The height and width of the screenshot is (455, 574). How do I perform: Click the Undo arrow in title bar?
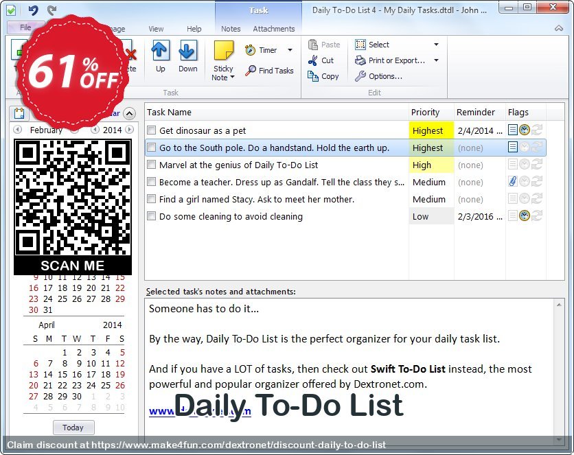(x=33, y=10)
